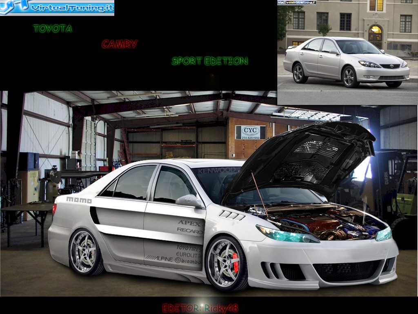Click the original silver Camry photo thumbnail
Image resolution: width=418 pixels, height=314 pixels.
[348, 52]
